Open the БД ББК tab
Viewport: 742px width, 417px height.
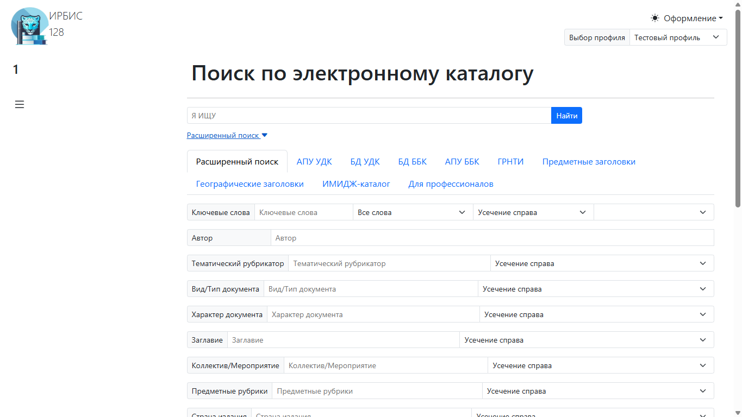tap(413, 162)
